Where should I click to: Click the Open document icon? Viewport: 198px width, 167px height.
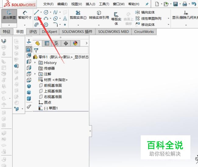click(166, 4)
